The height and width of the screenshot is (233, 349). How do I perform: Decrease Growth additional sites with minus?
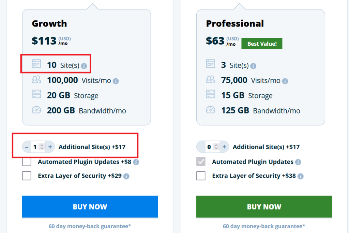click(x=27, y=147)
